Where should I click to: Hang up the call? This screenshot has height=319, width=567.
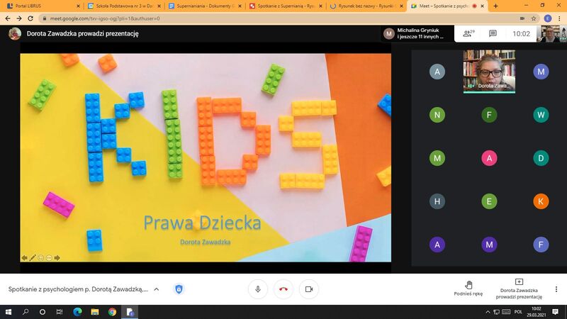tap(283, 289)
